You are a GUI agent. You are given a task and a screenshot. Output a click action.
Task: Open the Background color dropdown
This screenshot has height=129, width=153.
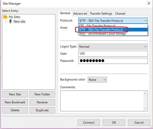pos(97,80)
